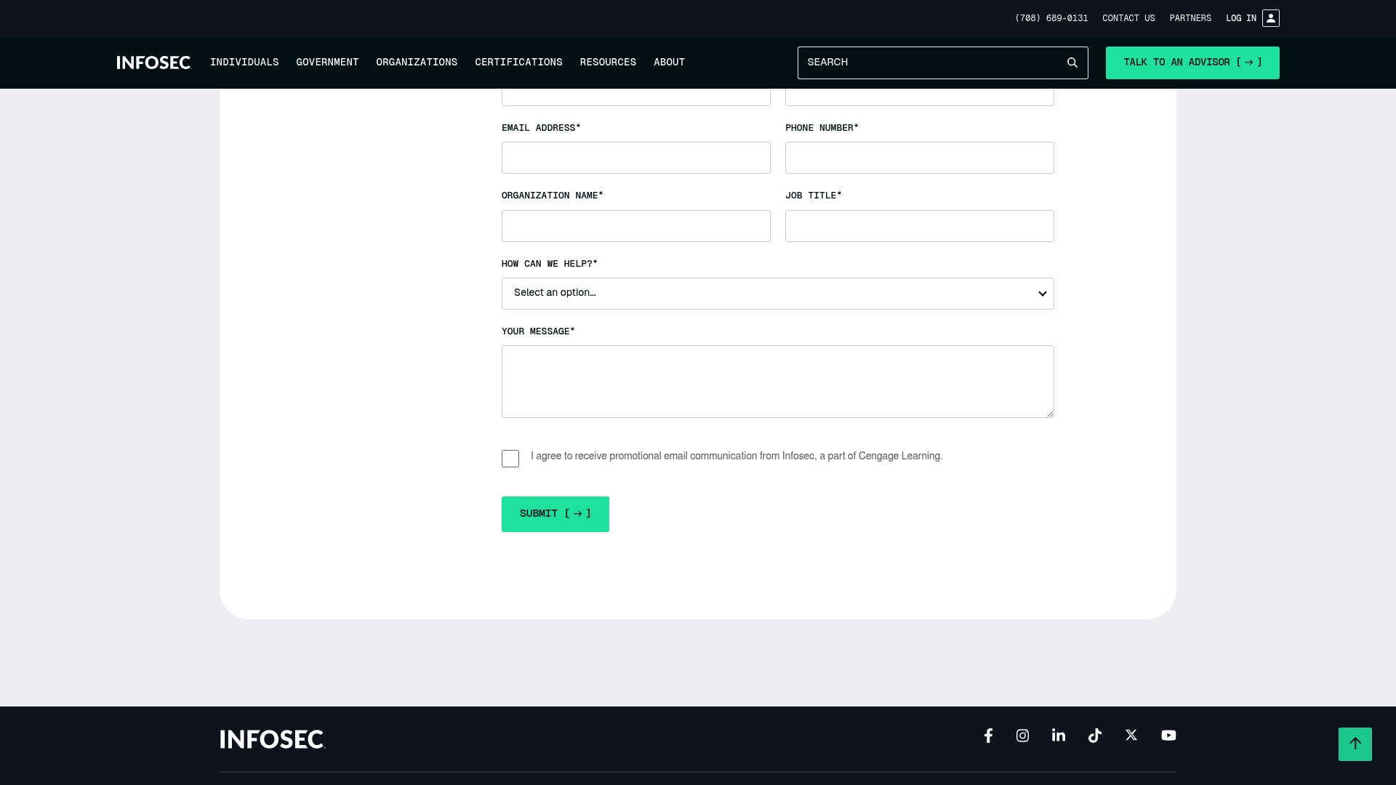
Task: Submit the contact form
Action: pyautogui.click(x=555, y=514)
